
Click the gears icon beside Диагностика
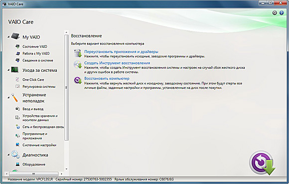click(x=15, y=155)
